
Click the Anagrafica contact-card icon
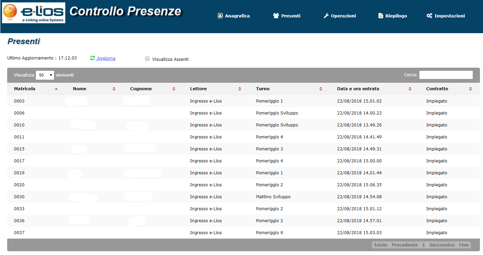tap(220, 16)
